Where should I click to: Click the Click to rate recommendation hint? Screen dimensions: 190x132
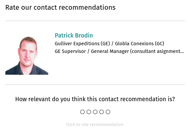pos(95,125)
